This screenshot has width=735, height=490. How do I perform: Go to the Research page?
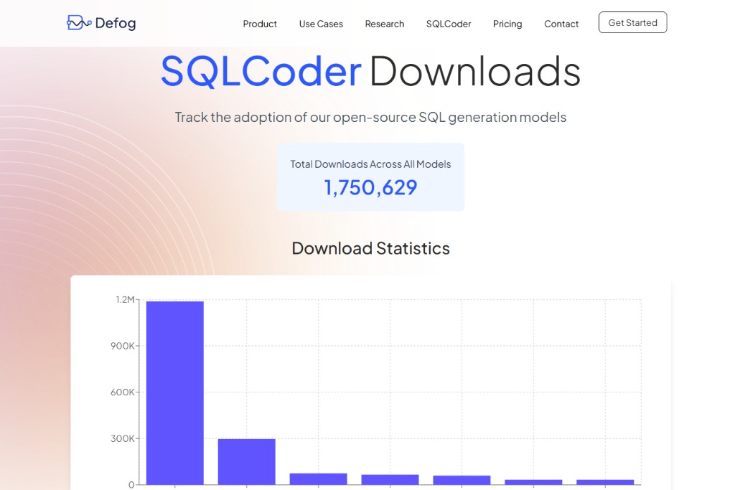384,24
